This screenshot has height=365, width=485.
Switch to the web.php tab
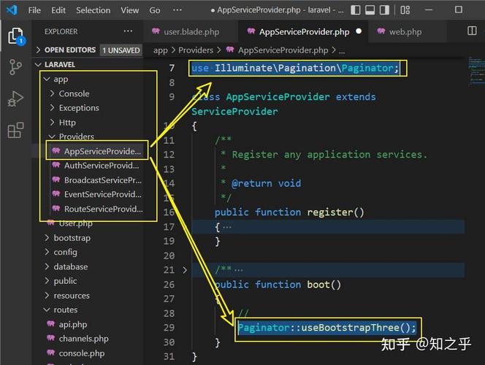[x=407, y=32]
